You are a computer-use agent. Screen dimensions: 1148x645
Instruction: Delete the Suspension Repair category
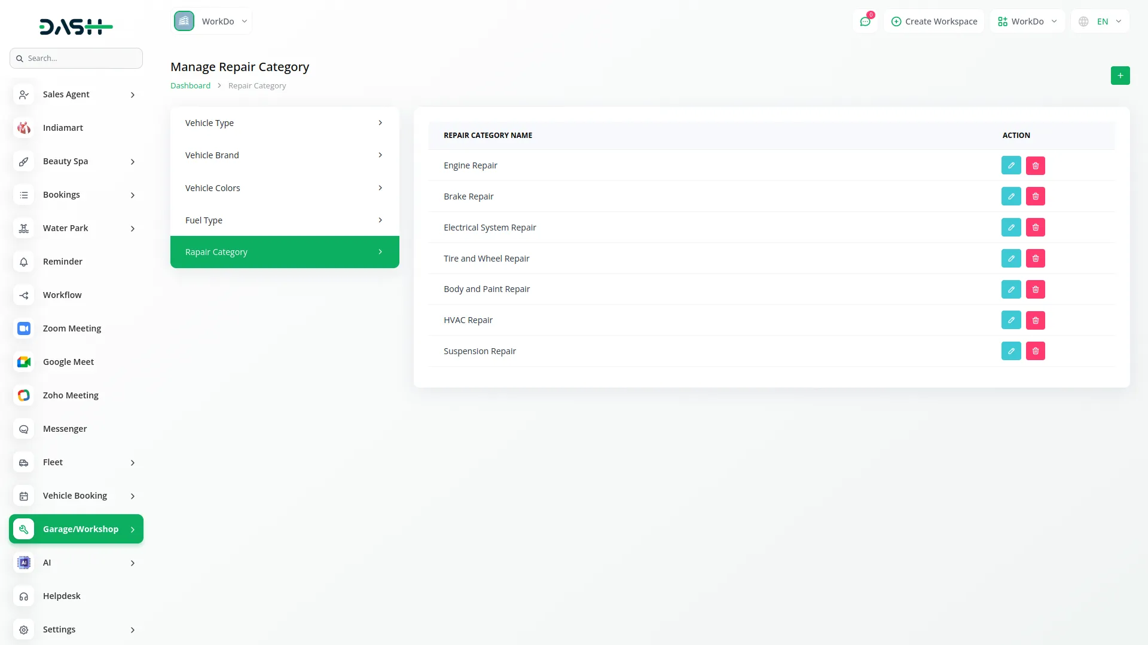[x=1036, y=351]
